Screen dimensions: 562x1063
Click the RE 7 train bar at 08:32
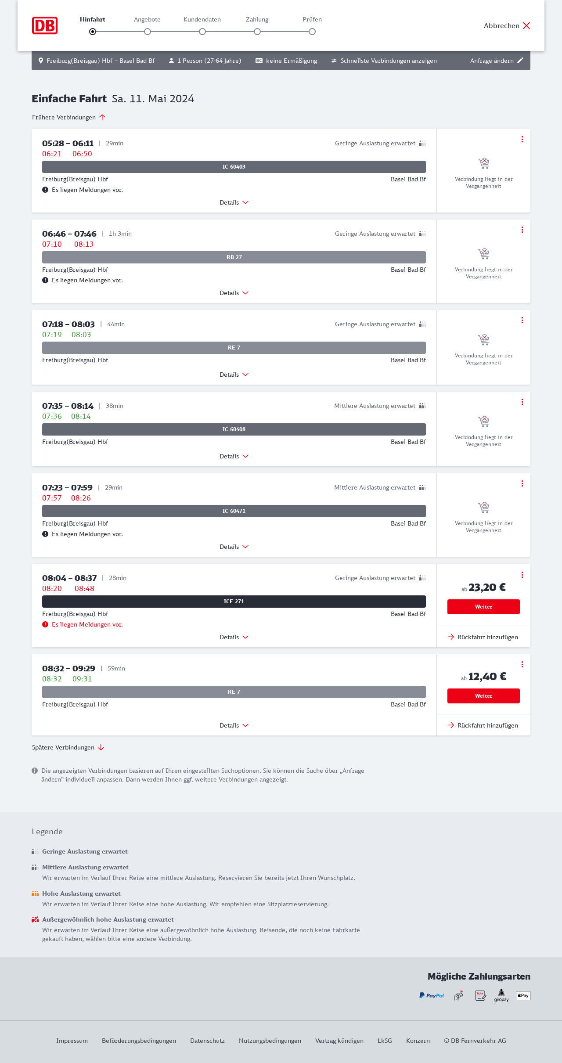pos(234,692)
